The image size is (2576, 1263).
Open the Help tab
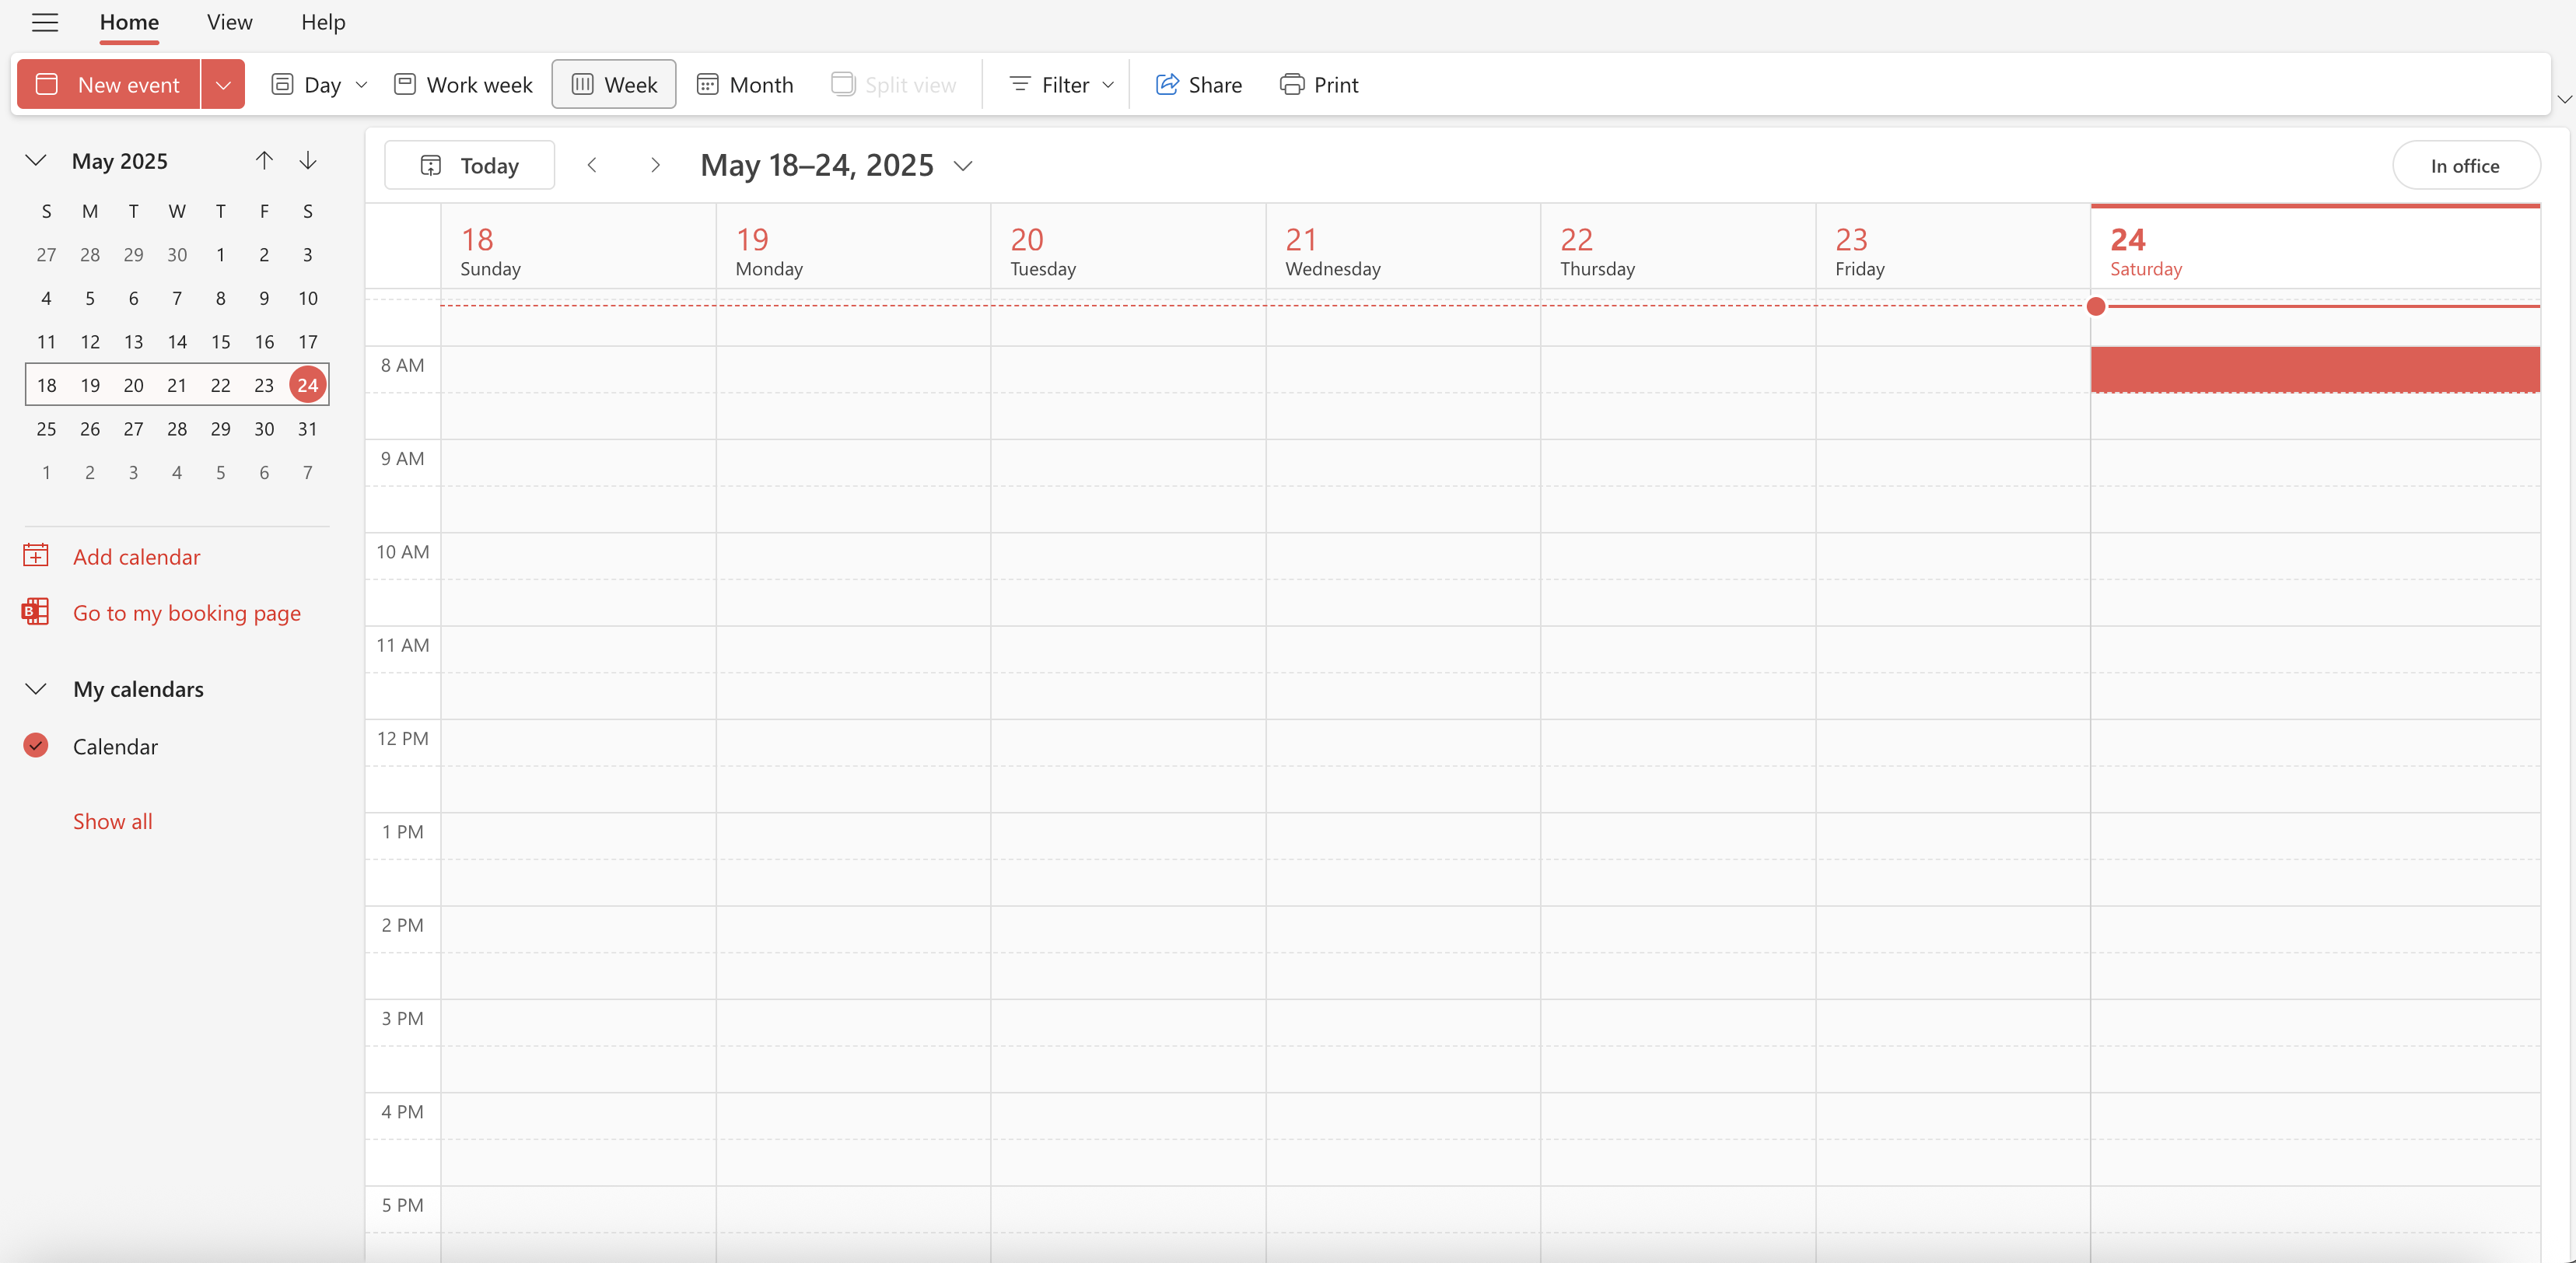(x=323, y=22)
